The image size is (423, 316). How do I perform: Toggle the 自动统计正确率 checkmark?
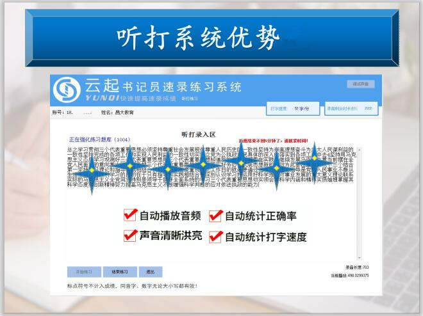215,216
